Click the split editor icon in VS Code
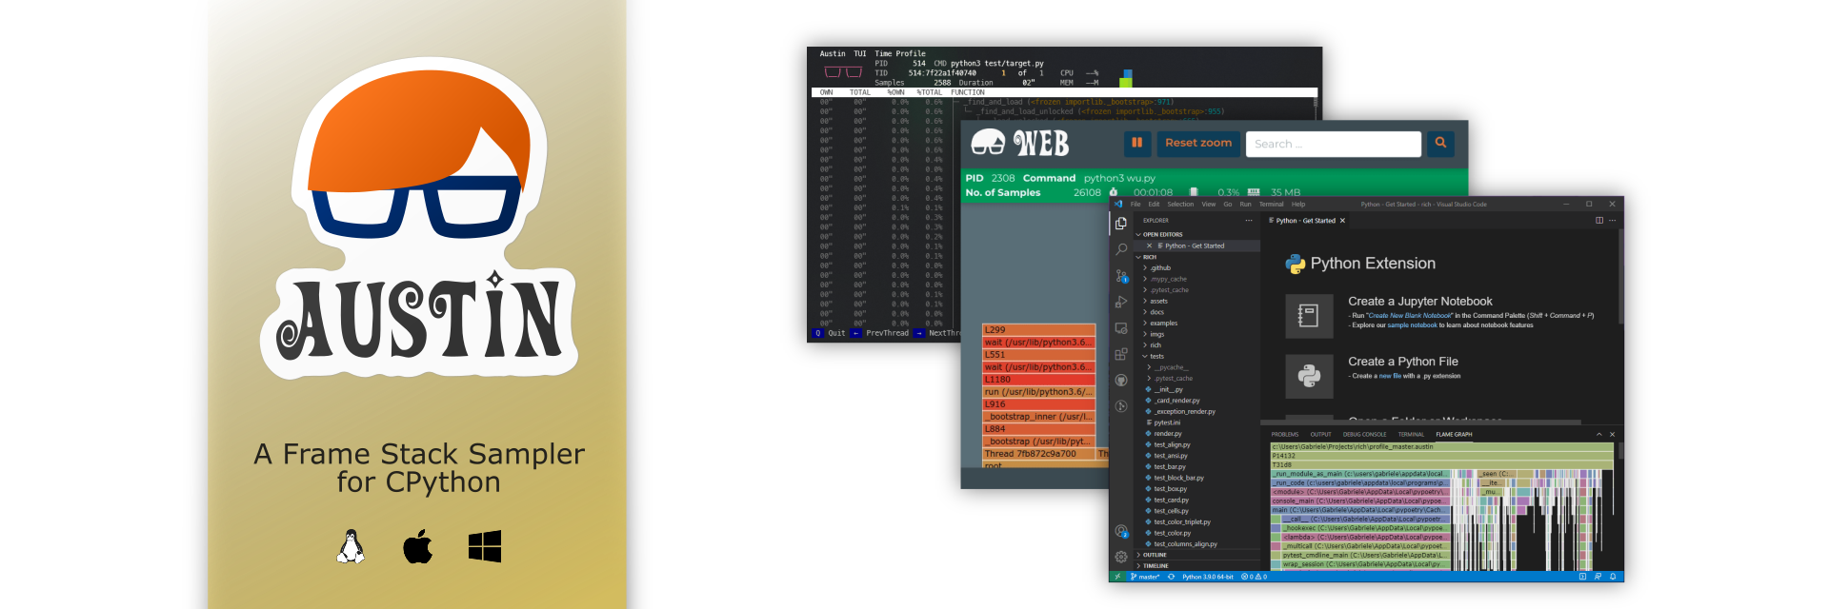Image resolution: width=1829 pixels, height=609 pixels. click(x=1599, y=220)
